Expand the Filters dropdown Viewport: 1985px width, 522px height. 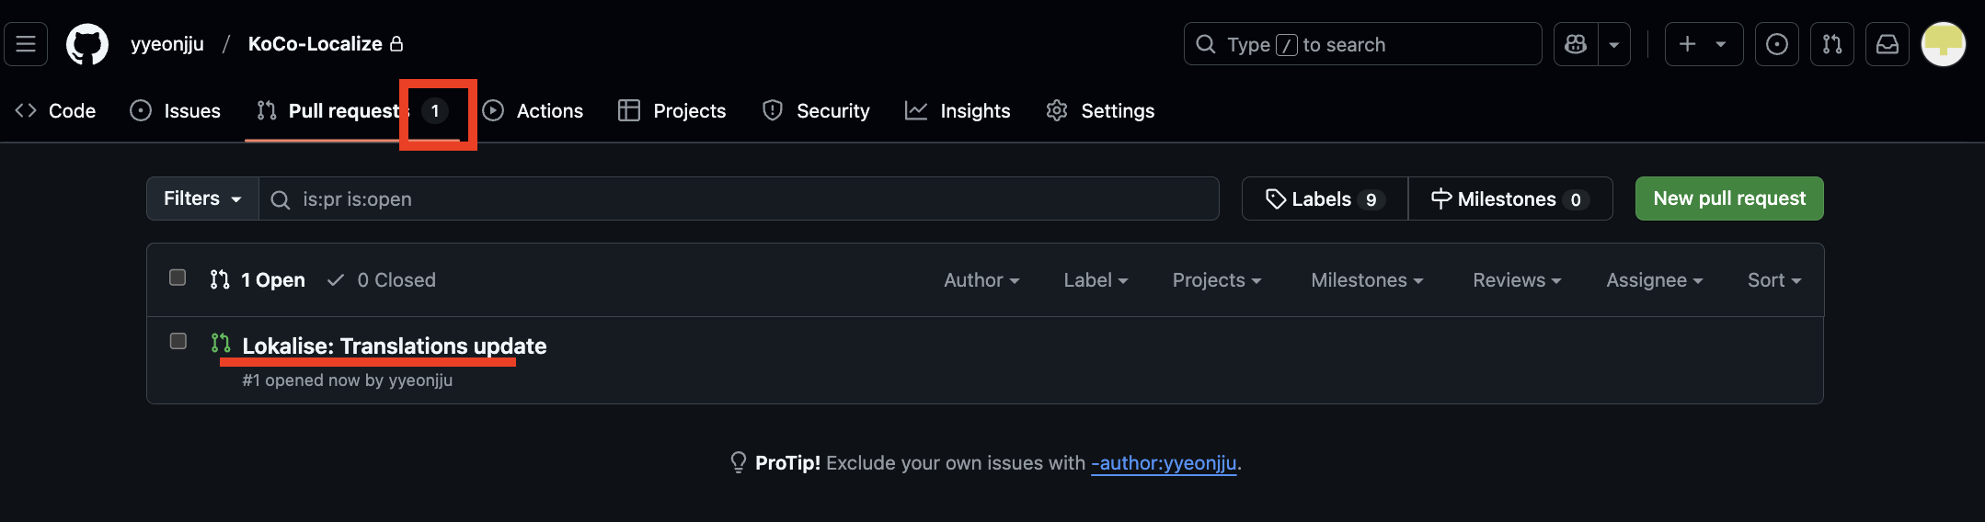(202, 199)
